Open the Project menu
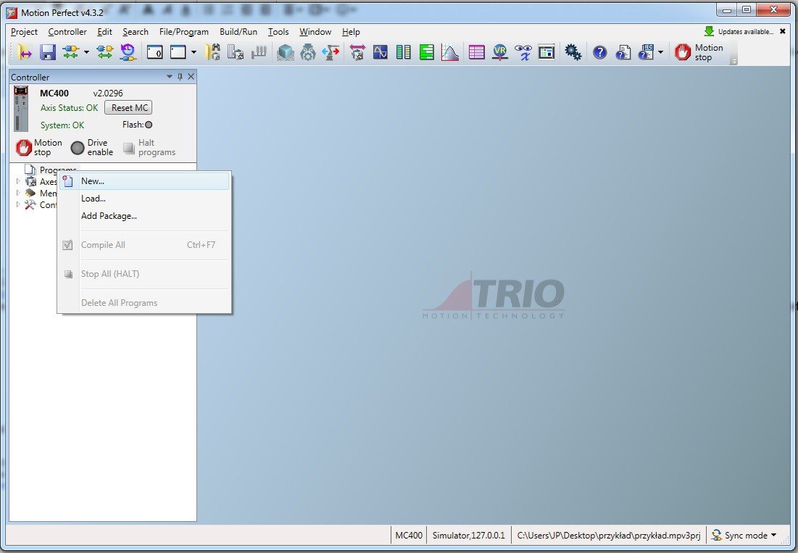 coord(25,32)
